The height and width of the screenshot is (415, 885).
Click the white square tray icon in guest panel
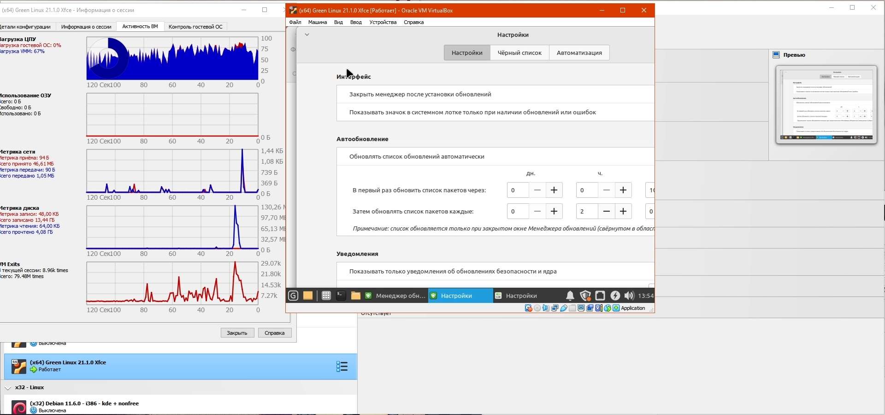pos(600,296)
